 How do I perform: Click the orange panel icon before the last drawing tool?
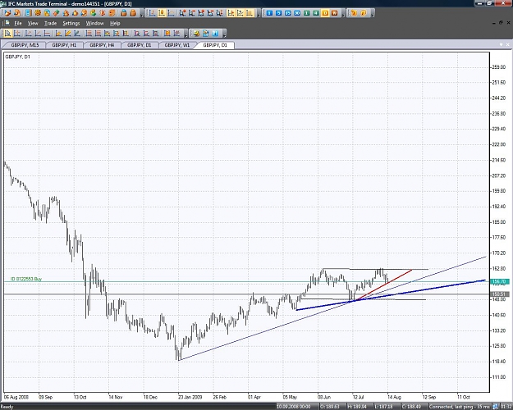pos(167,34)
